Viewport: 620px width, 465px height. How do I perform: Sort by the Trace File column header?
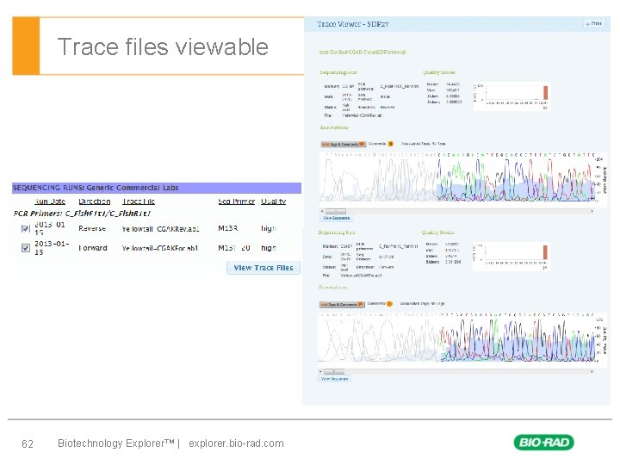click(x=139, y=201)
